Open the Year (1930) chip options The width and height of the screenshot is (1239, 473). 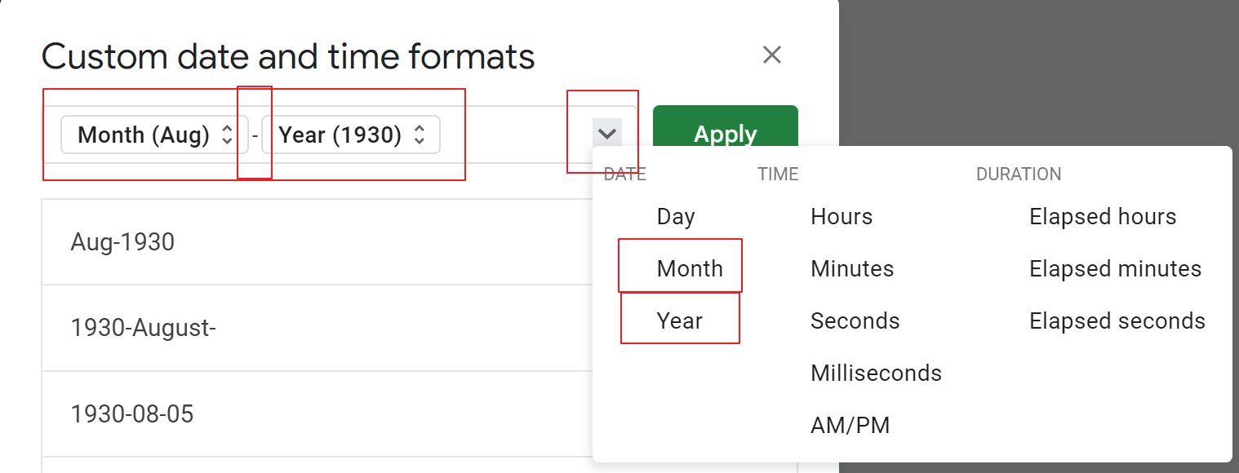click(x=353, y=135)
